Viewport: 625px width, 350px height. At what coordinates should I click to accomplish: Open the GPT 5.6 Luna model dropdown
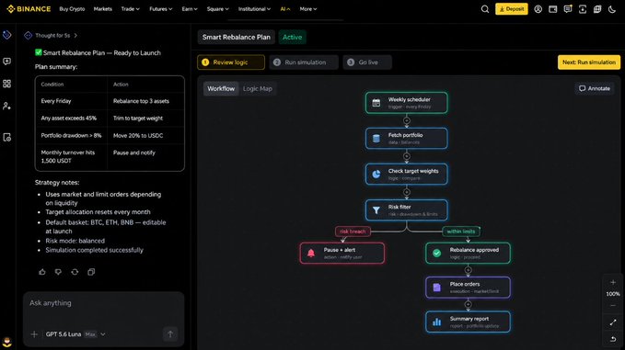pos(75,334)
